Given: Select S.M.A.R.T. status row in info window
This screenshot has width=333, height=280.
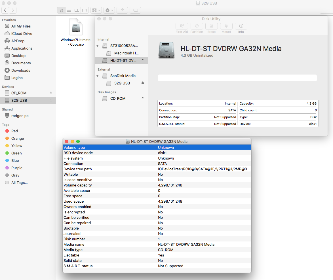Looking at the screenshot, I should pos(157,266).
